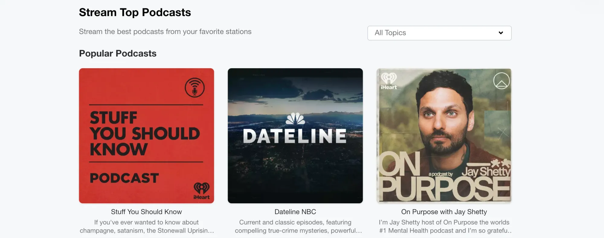Image resolution: width=604 pixels, height=238 pixels.
Task: Click the iHeart logo on the Jay Shetty cover
Action: 389,81
